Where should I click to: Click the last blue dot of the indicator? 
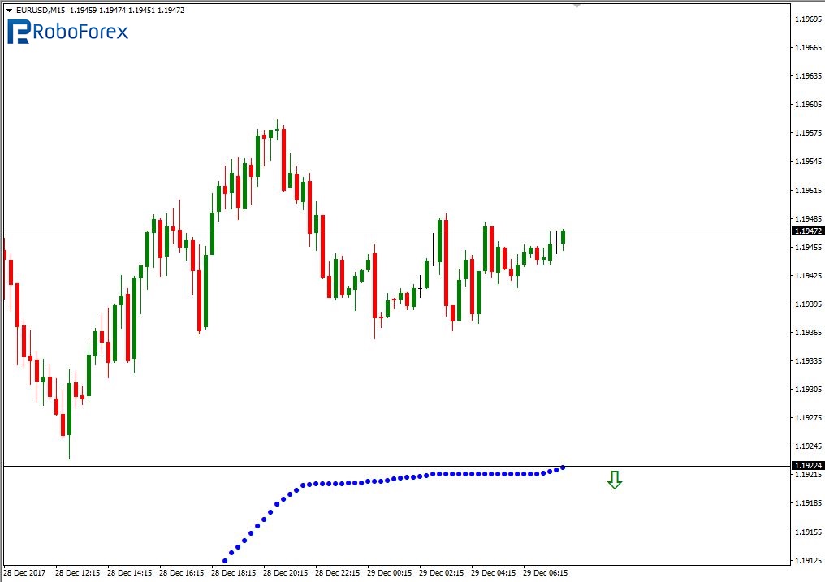click(564, 467)
